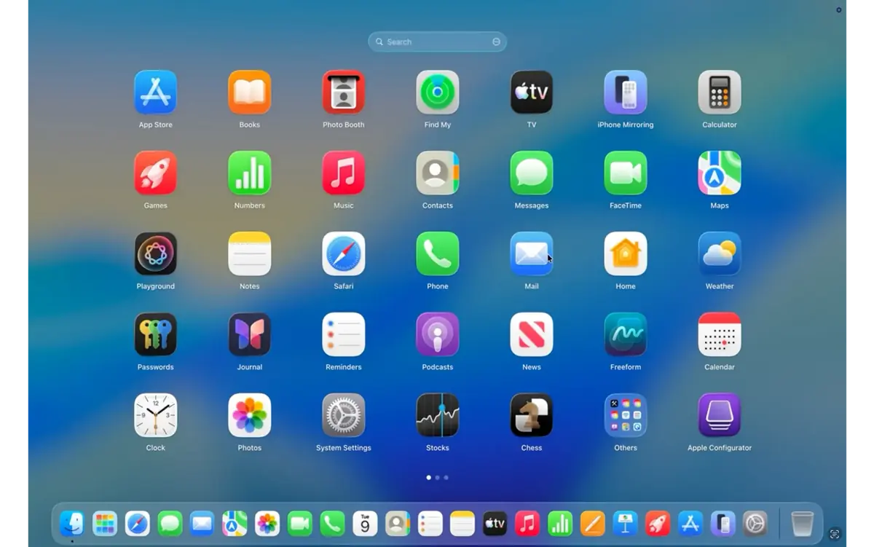This screenshot has height=547, width=874.
Task: Open the Weather app
Action: (719, 254)
